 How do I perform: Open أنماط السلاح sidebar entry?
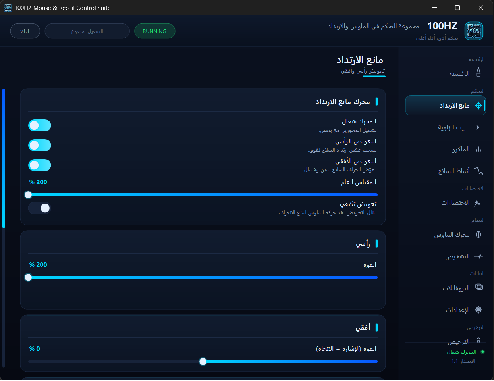point(446,171)
